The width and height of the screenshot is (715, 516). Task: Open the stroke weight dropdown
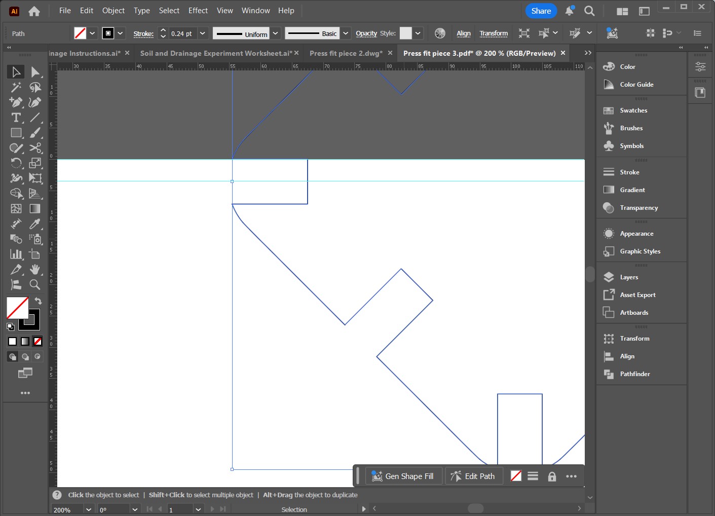pos(203,33)
